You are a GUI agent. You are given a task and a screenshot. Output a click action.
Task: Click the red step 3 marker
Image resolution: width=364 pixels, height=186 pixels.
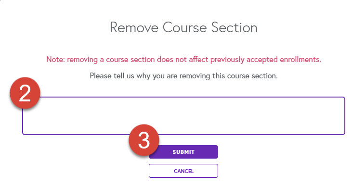144,140
